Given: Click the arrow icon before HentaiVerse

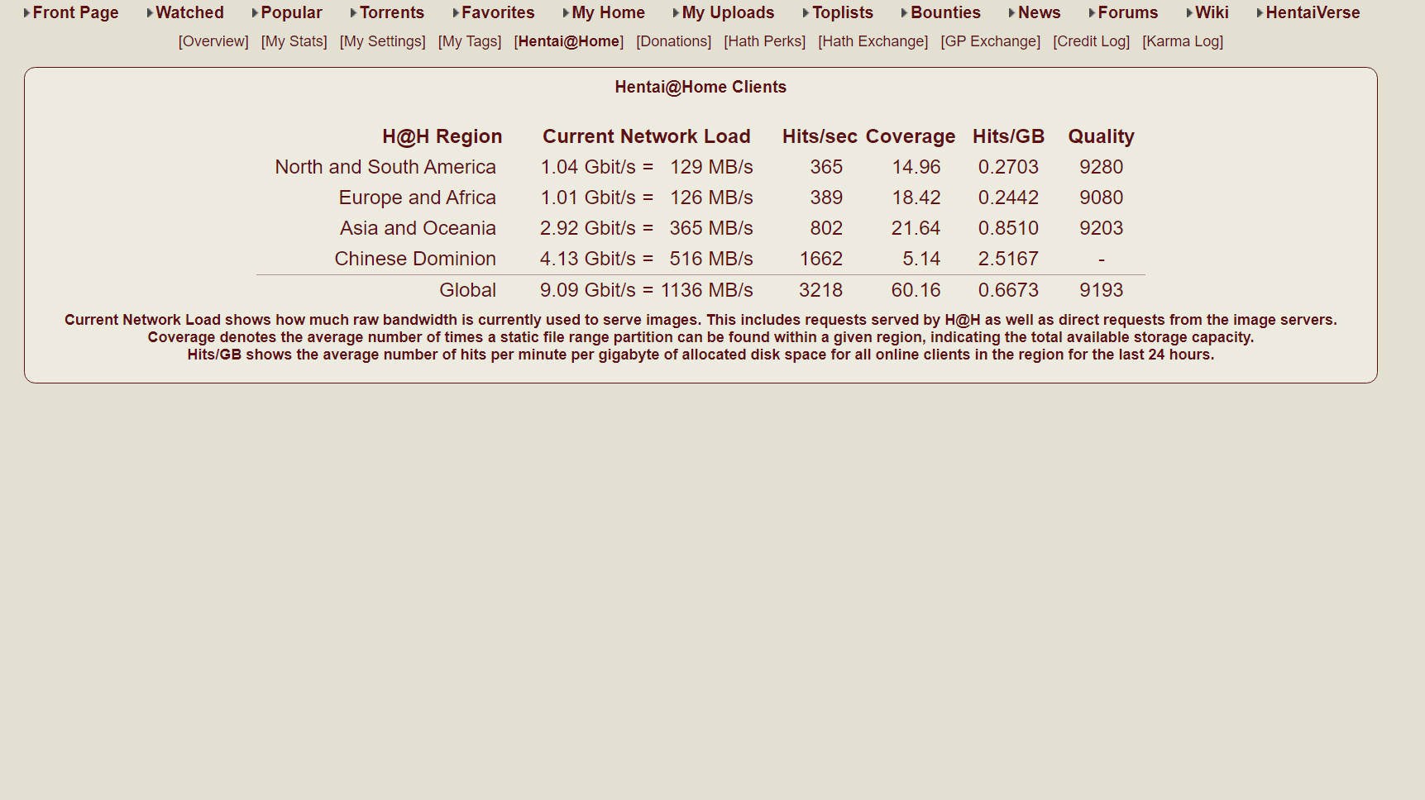Looking at the screenshot, I should [x=1260, y=13].
